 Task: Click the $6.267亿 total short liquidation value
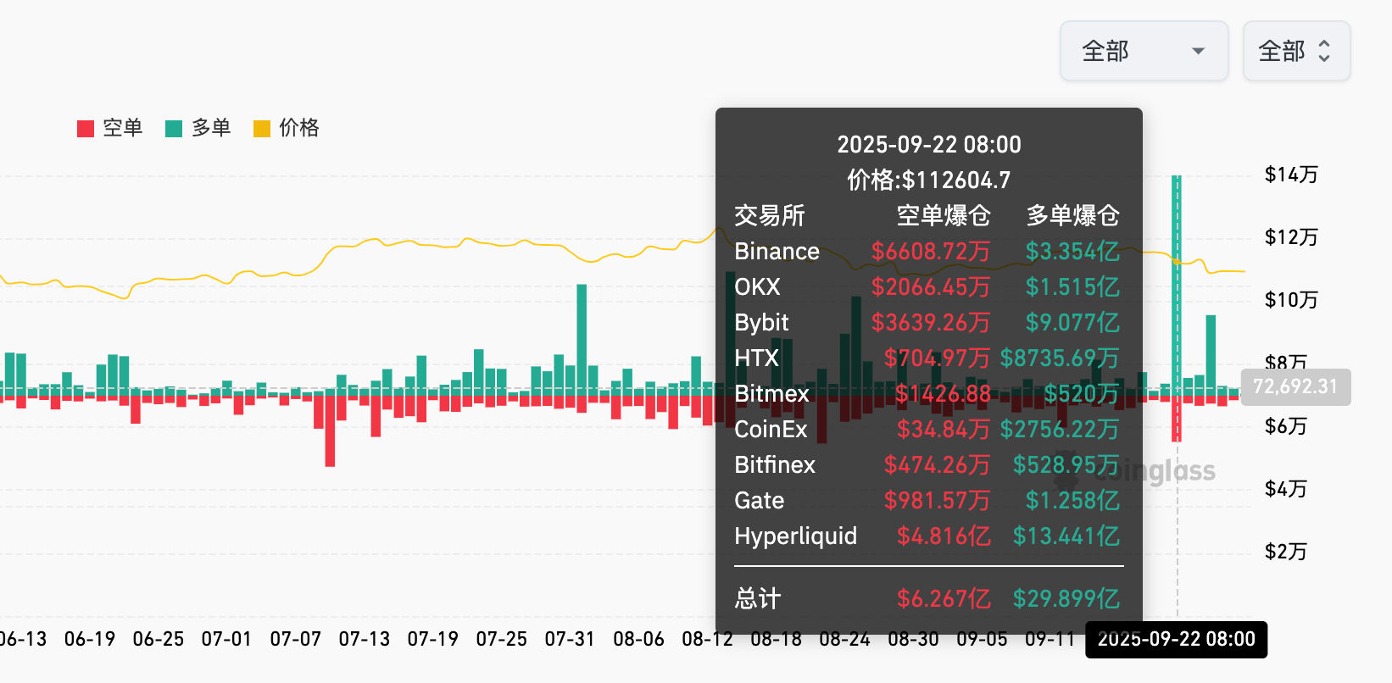click(x=944, y=599)
